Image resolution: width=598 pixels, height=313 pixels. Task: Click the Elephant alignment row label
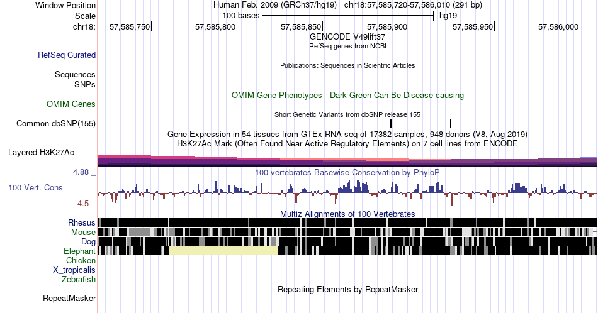click(x=80, y=251)
